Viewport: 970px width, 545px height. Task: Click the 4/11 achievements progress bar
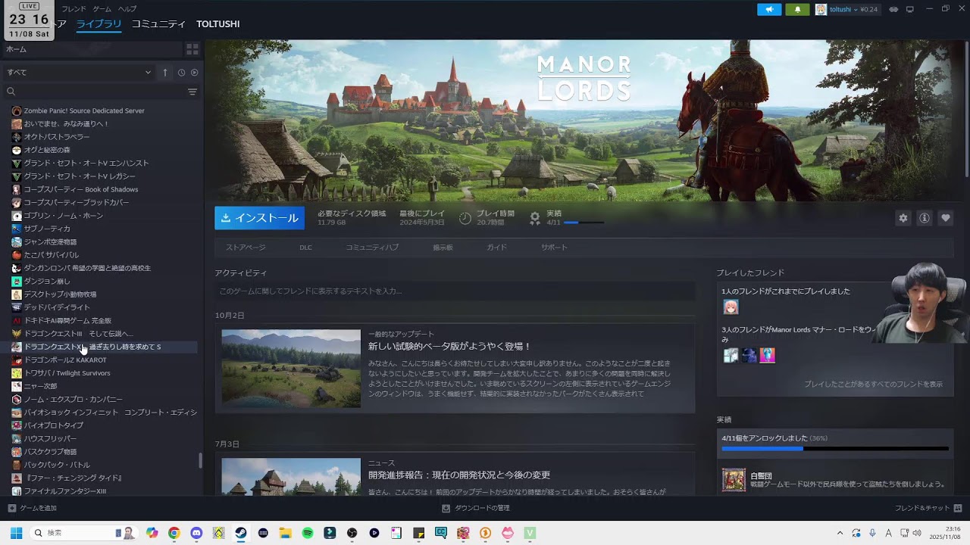[x=584, y=223]
